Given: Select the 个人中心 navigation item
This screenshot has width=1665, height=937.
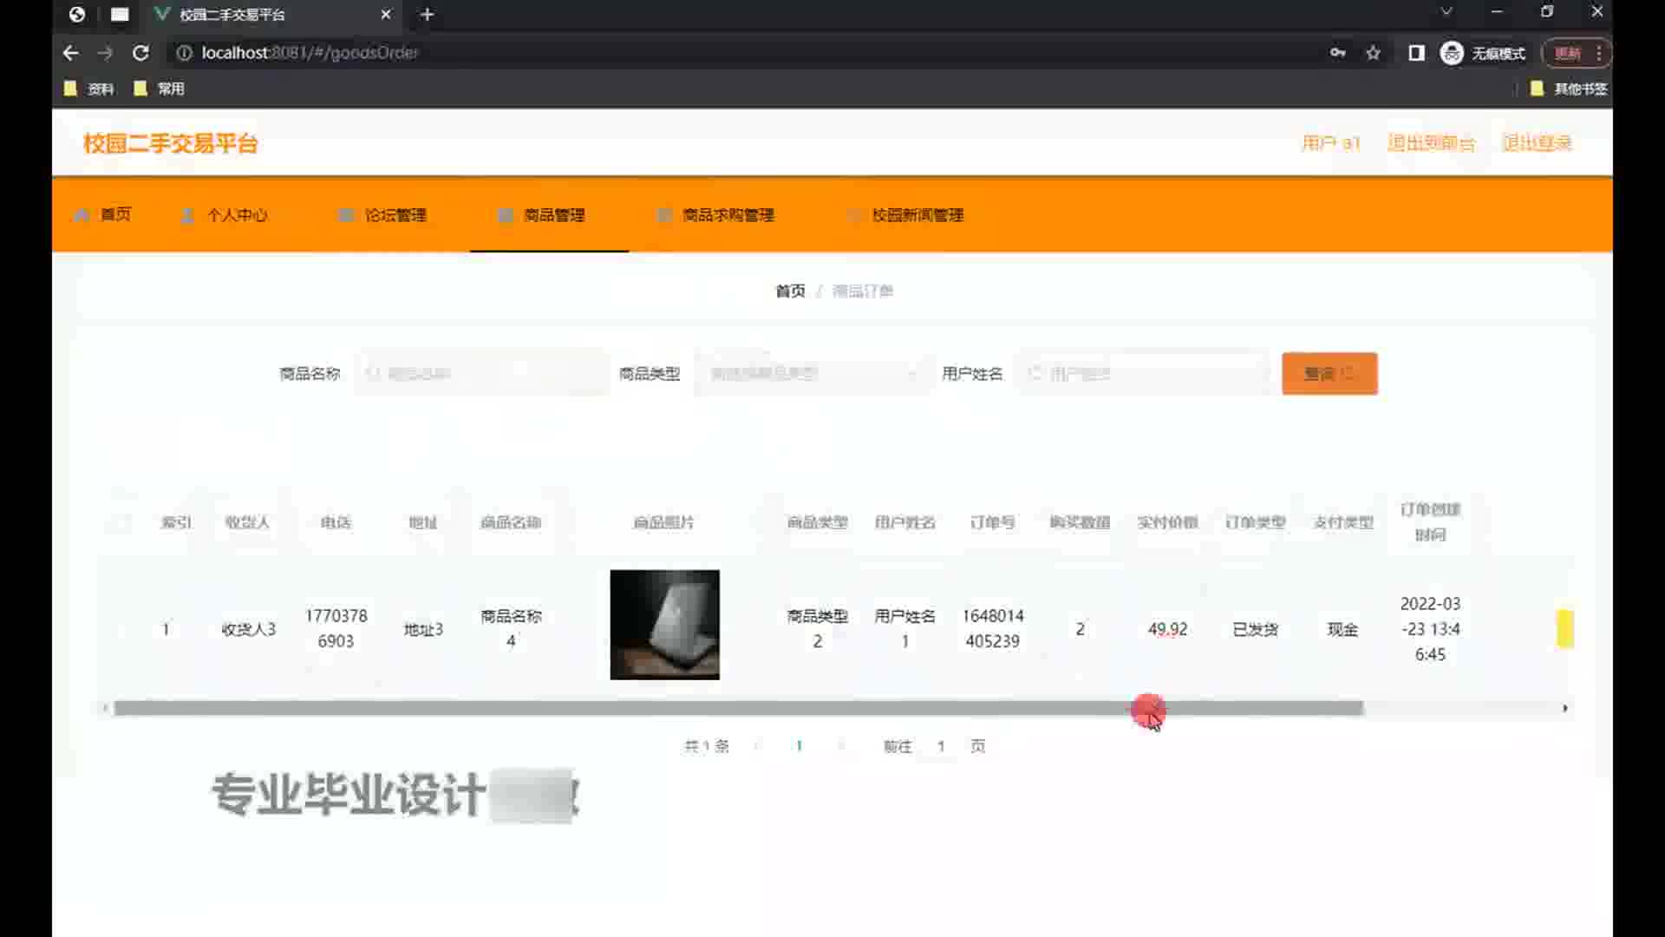Looking at the screenshot, I should pyautogui.click(x=237, y=215).
